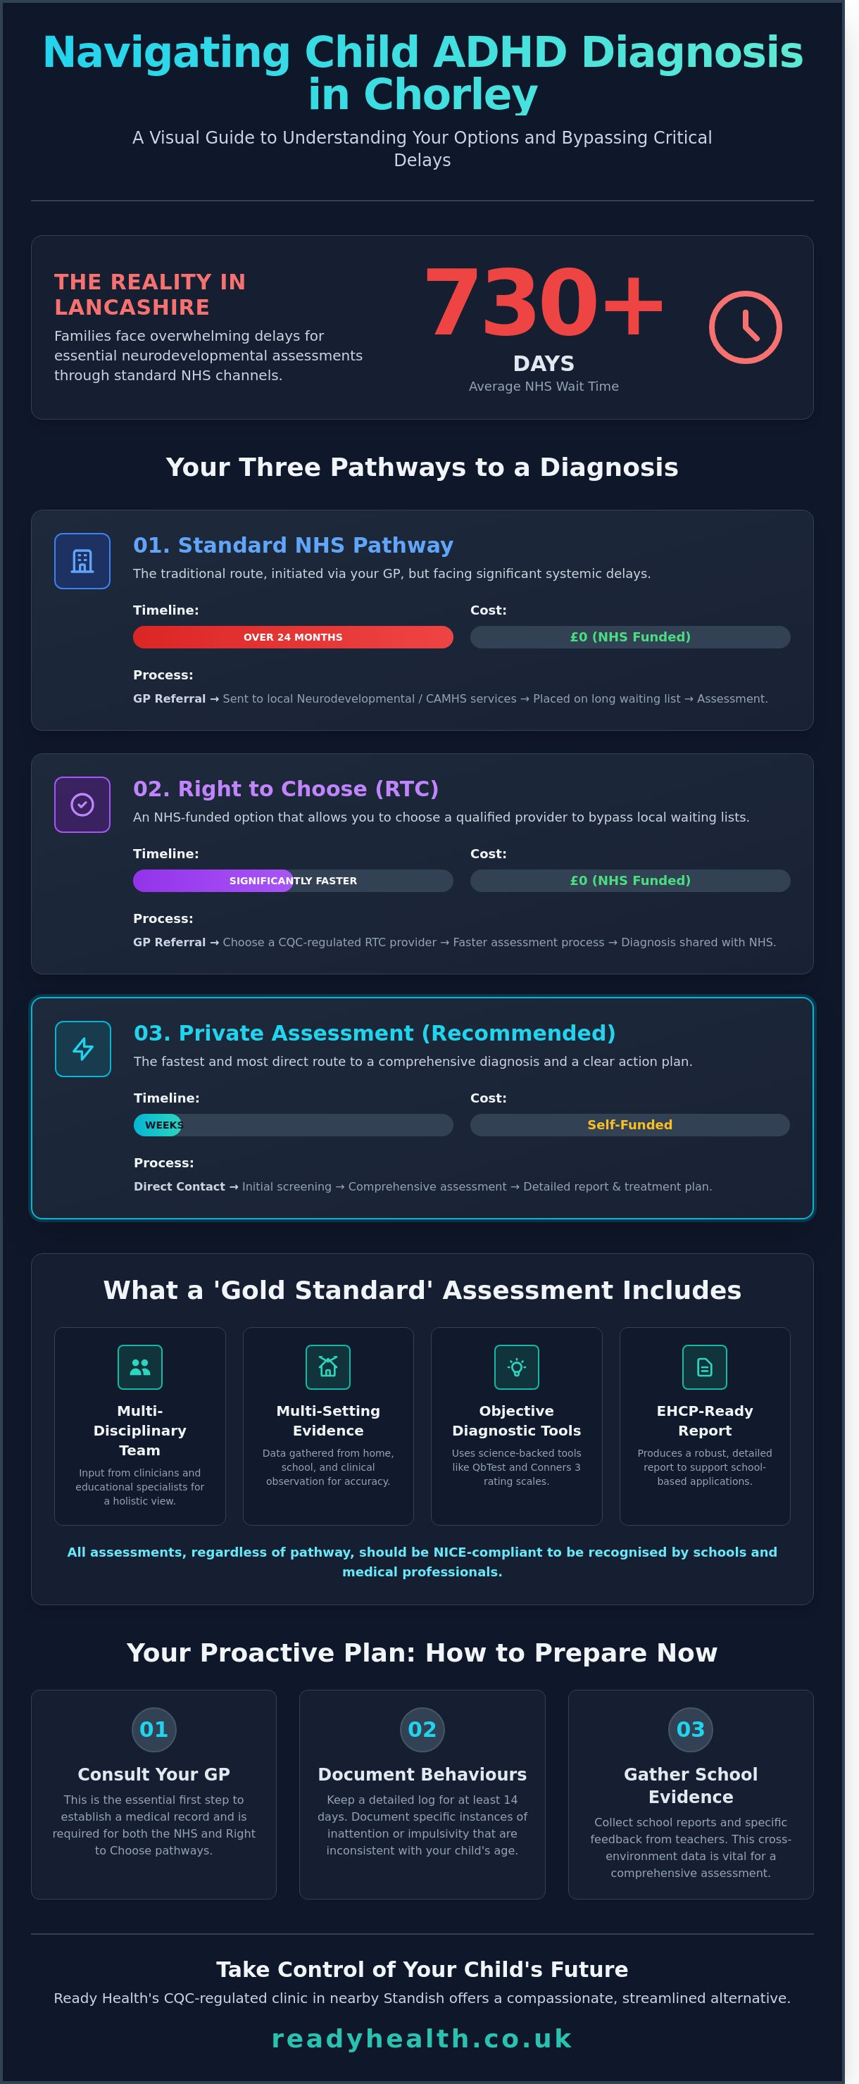Click the building icon beside Standard NHS Pathway
859x2084 pixels.
pyautogui.click(x=82, y=560)
